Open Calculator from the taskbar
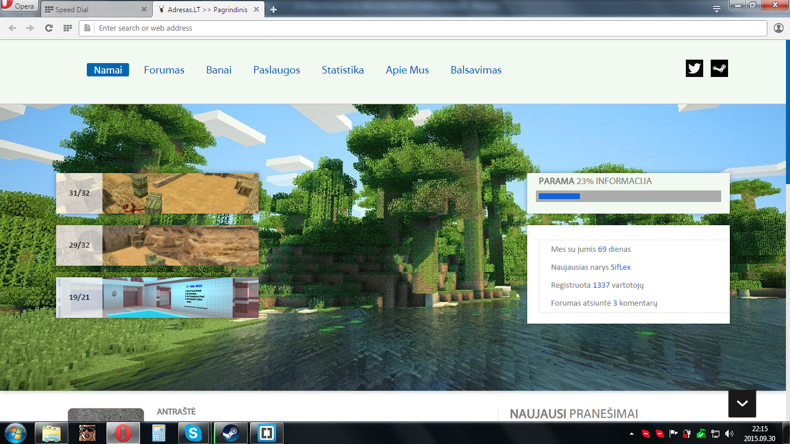Viewport: 790px width, 444px height. click(159, 432)
